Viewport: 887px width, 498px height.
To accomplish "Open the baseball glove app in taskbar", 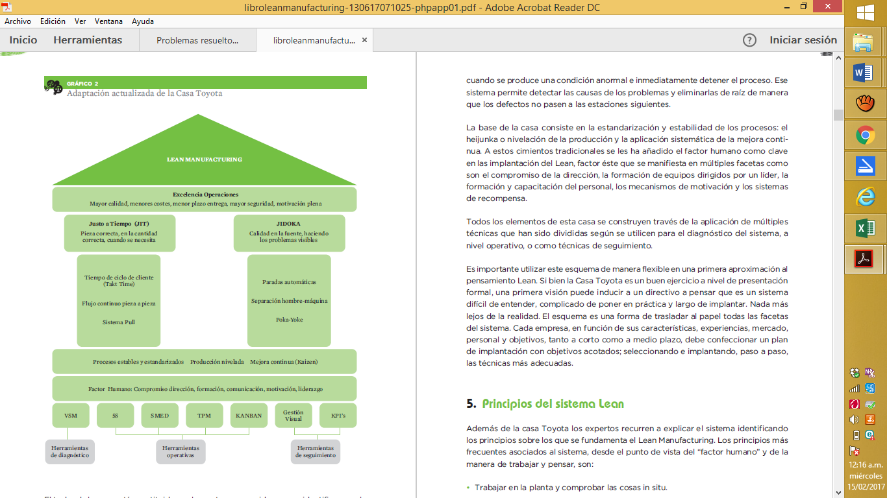I will [x=864, y=104].
